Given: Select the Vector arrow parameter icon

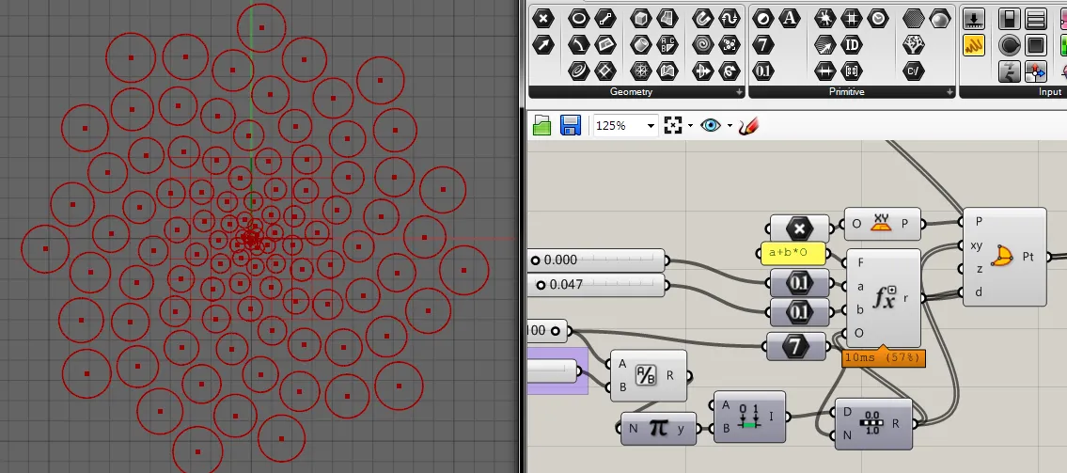Looking at the screenshot, I should [542, 45].
